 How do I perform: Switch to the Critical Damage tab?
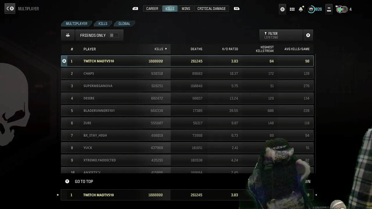(x=212, y=9)
